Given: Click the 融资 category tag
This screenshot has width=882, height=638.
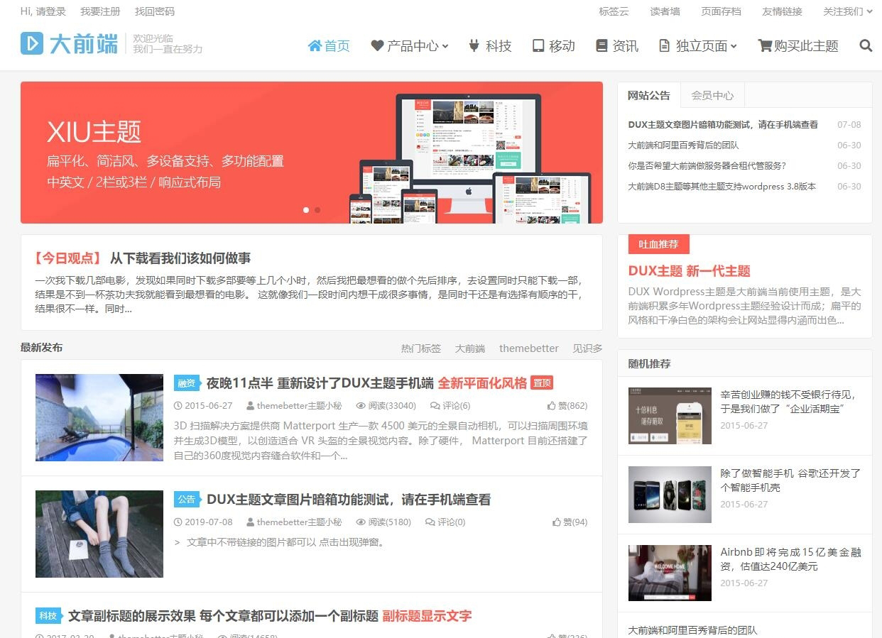Looking at the screenshot, I should click(x=186, y=383).
